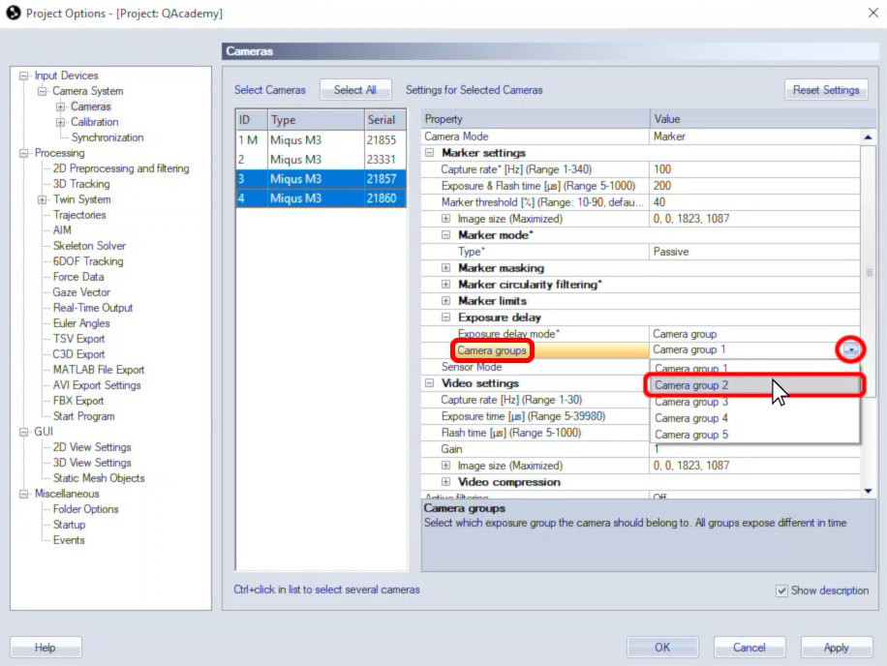The image size is (887, 666).
Task: Click the Camera groups dropdown arrow
Action: (850, 349)
